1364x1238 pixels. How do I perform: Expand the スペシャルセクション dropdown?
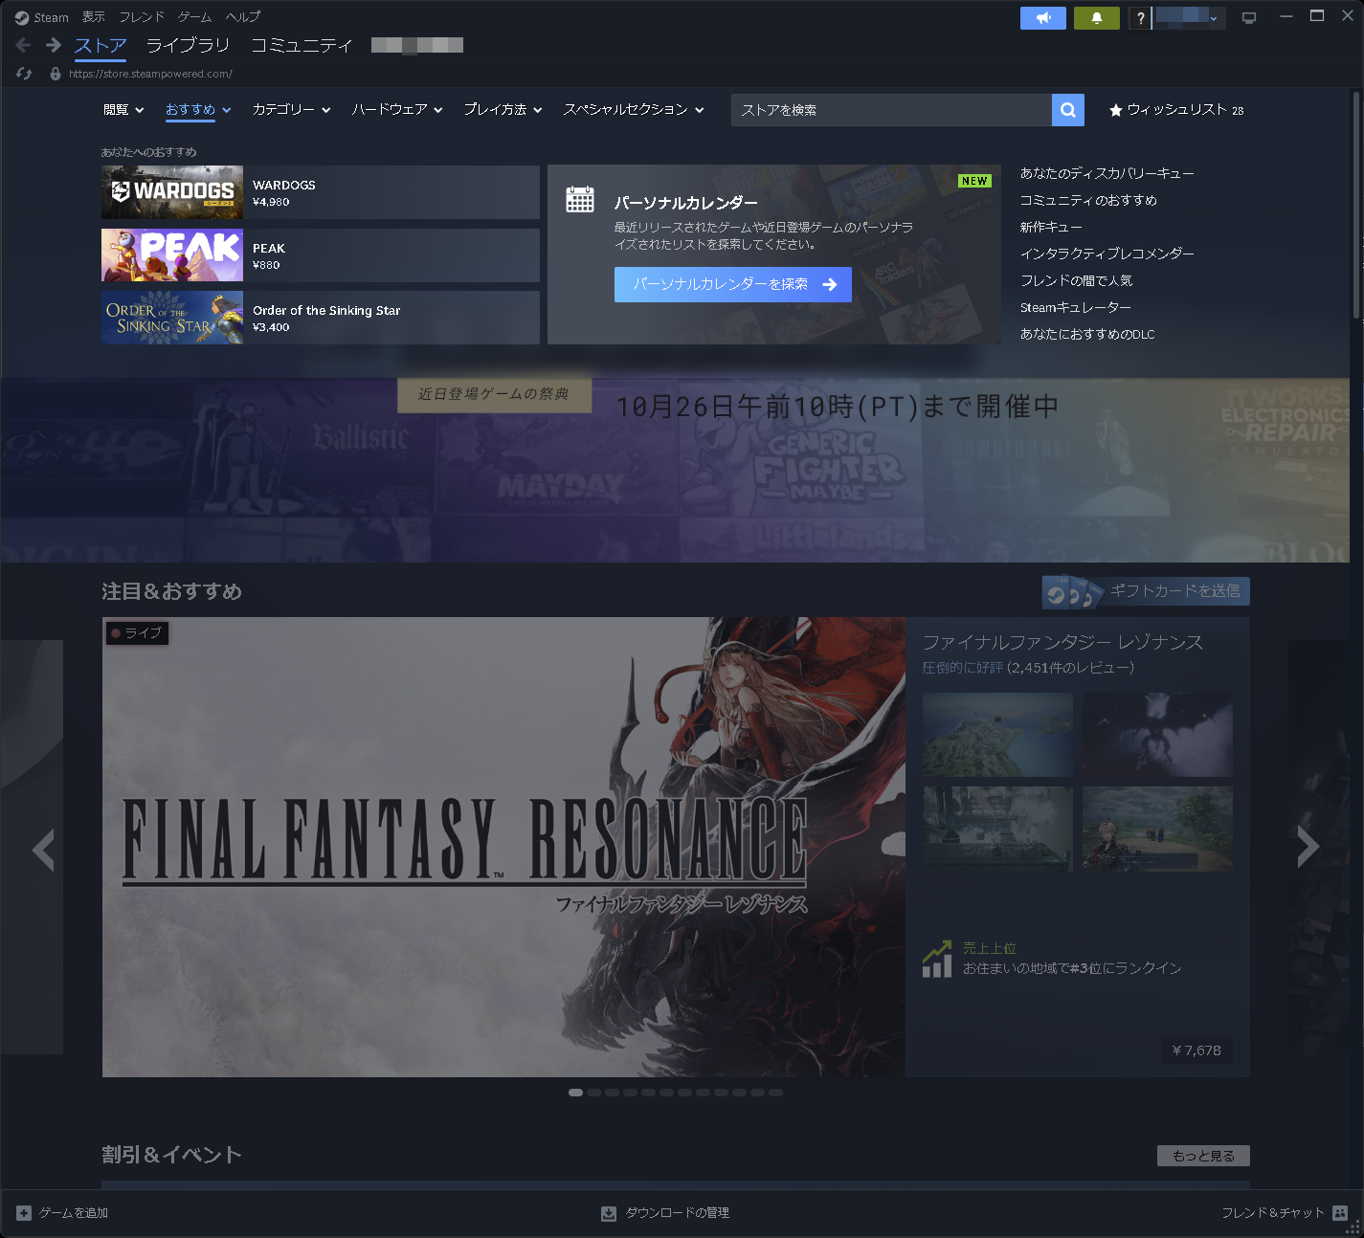click(x=634, y=110)
